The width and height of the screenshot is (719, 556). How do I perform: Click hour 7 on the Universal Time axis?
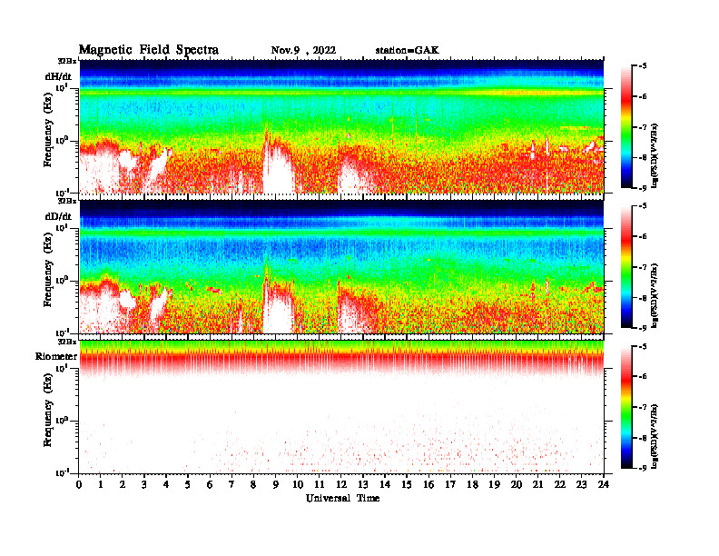tap(231, 484)
